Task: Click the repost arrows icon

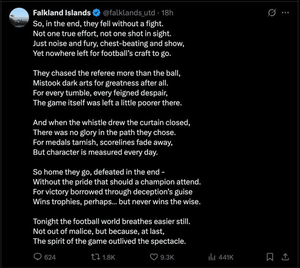Action: click(x=96, y=257)
